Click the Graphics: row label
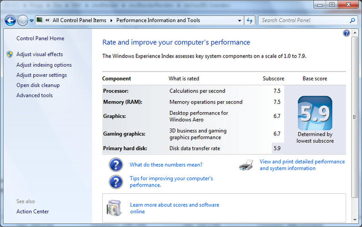This screenshot has width=362, height=227. tap(115, 116)
